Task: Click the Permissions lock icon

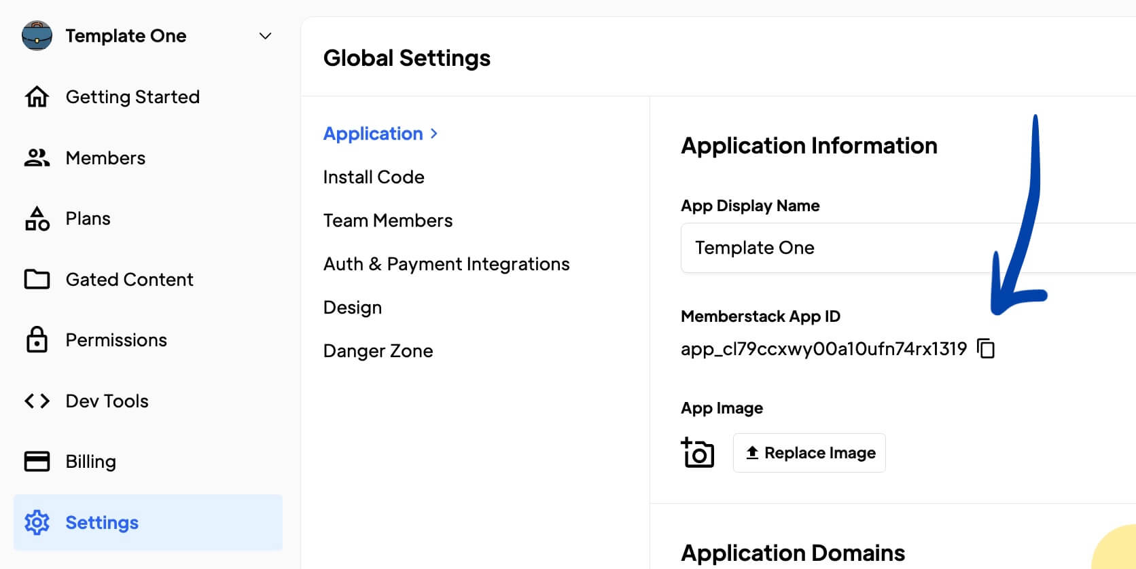Action: pos(37,339)
